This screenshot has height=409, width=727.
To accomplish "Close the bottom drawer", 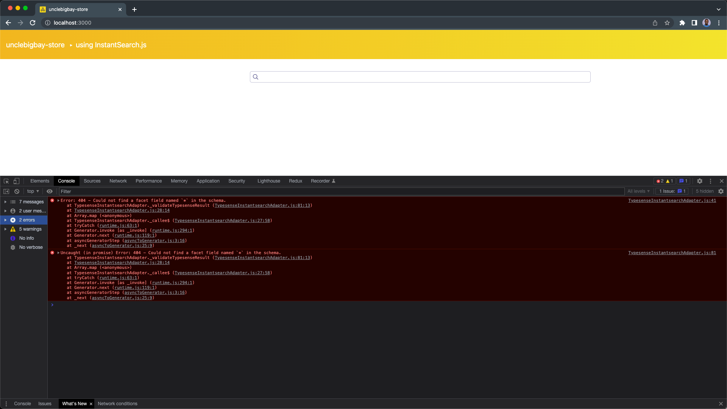I will coord(721,404).
